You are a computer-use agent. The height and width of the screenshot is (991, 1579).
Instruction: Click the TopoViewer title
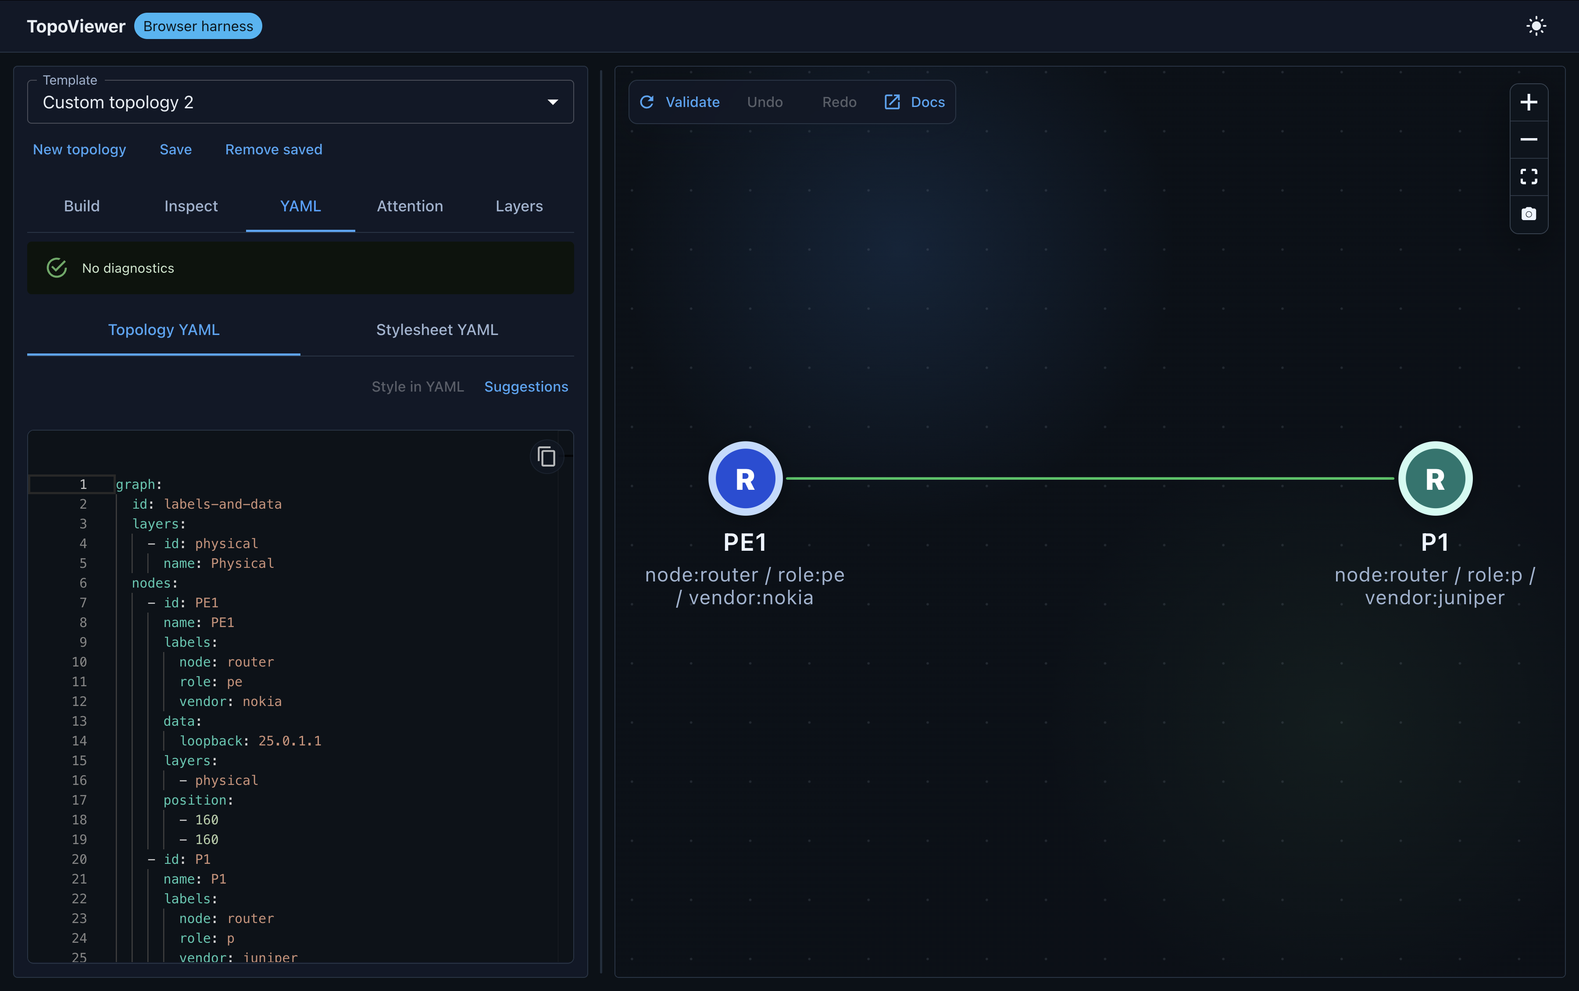pyautogui.click(x=76, y=26)
